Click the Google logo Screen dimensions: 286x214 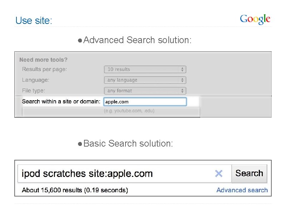coord(255,19)
